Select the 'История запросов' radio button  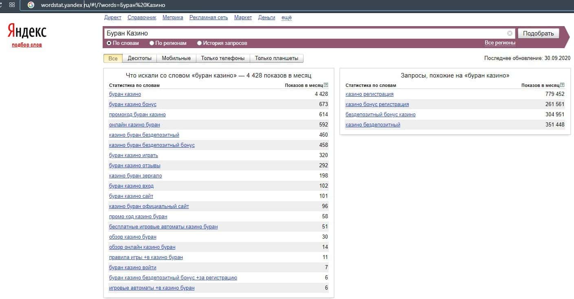click(199, 43)
